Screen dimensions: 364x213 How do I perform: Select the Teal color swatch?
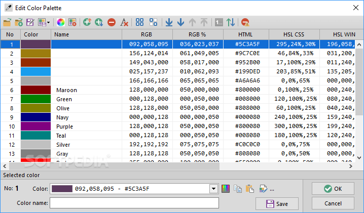(36, 136)
